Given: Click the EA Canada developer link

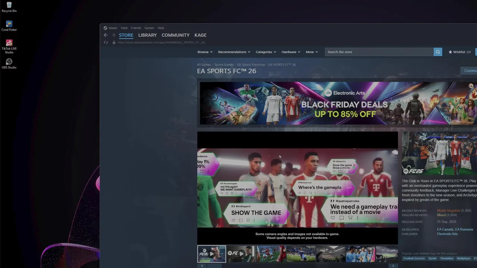Looking at the screenshot, I should (445, 230).
